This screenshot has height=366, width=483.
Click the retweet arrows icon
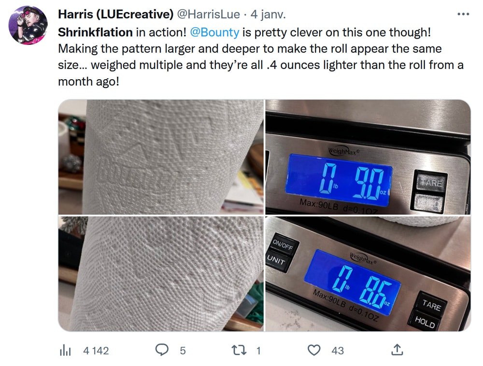pyautogui.click(x=239, y=350)
